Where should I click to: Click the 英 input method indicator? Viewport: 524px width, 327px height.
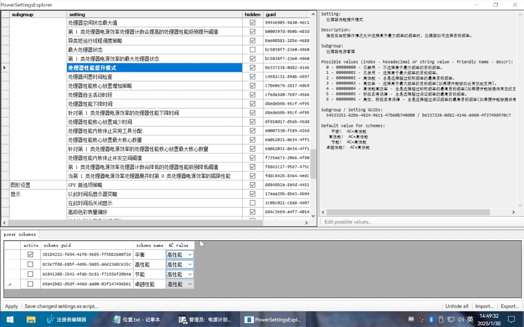[x=470, y=319]
